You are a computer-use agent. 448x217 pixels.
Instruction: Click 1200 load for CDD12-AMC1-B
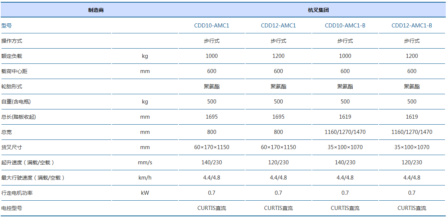(412, 56)
